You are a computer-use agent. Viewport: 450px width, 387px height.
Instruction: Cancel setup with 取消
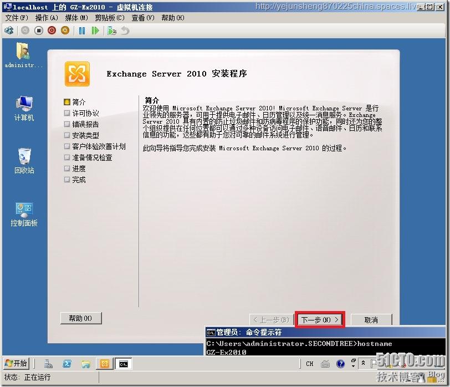[371, 319]
